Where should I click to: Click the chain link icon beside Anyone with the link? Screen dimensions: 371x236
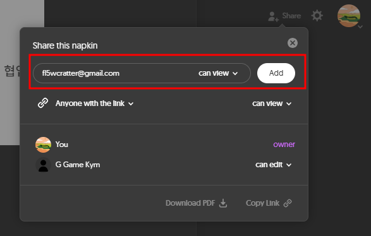click(x=43, y=103)
